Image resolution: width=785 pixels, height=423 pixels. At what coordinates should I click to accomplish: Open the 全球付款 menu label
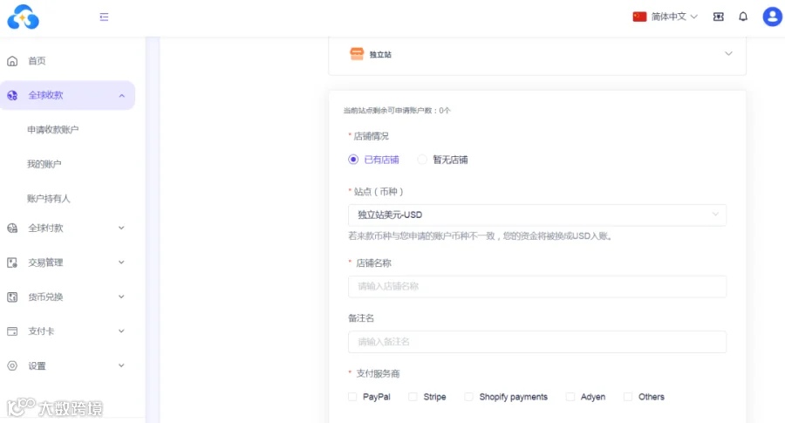(45, 229)
